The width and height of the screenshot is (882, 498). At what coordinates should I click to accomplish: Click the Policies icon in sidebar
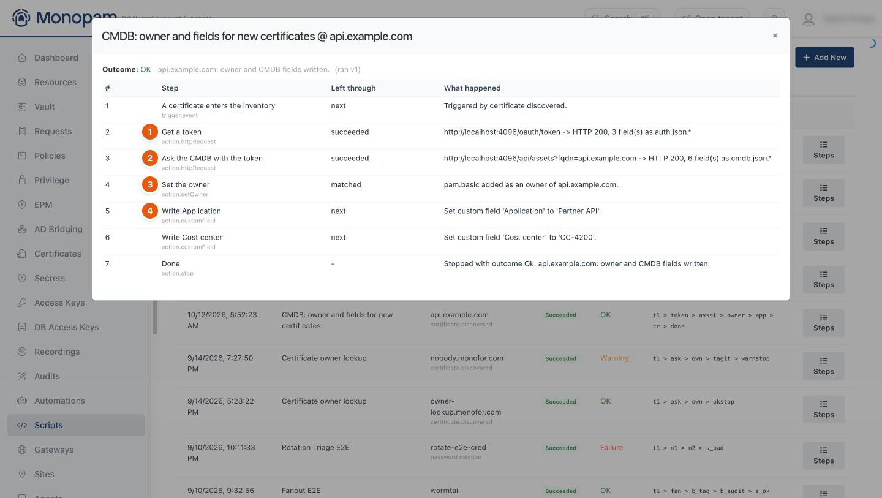pos(22,156)
